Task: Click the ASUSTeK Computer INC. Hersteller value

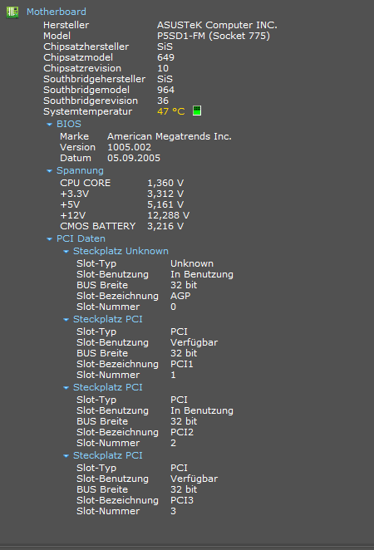Action: pos(217,25)
